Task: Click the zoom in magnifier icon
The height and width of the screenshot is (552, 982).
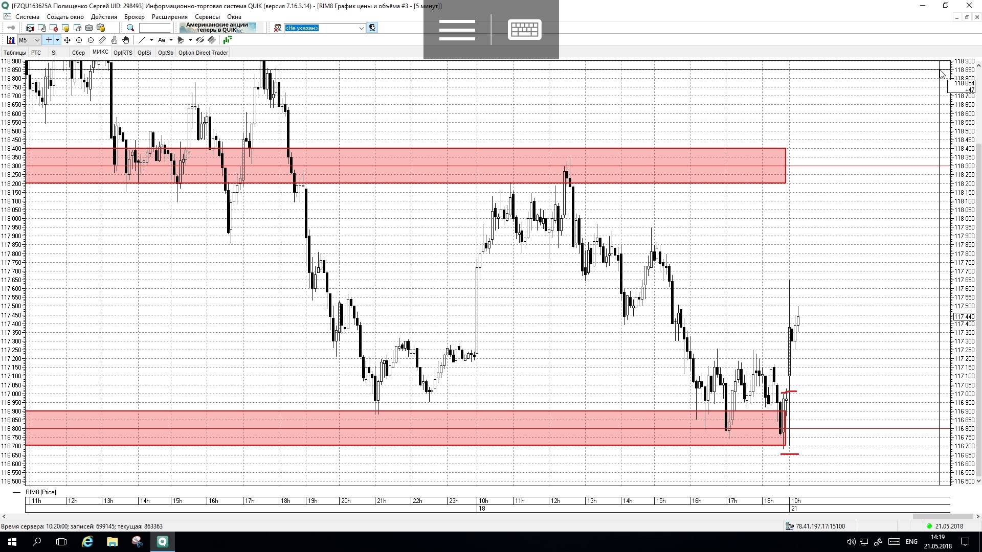Action: click(x=79, y=40)
